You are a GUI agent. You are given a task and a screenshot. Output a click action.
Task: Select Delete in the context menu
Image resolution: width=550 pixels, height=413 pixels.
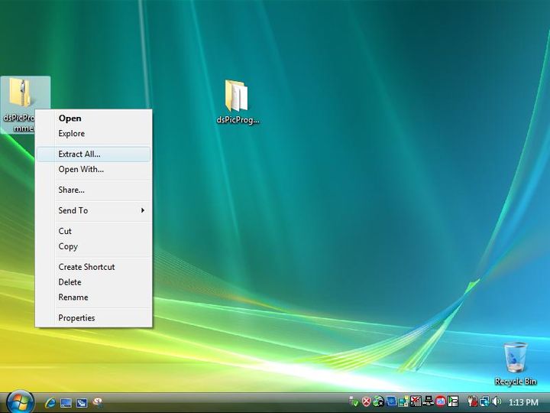point(70,281)
